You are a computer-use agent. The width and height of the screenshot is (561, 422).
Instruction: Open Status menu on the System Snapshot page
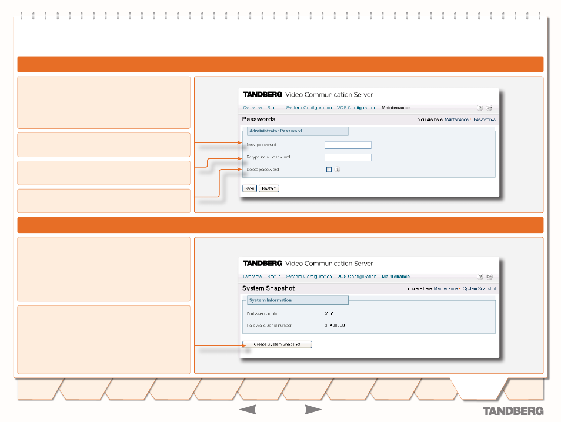tap(273, 277)
